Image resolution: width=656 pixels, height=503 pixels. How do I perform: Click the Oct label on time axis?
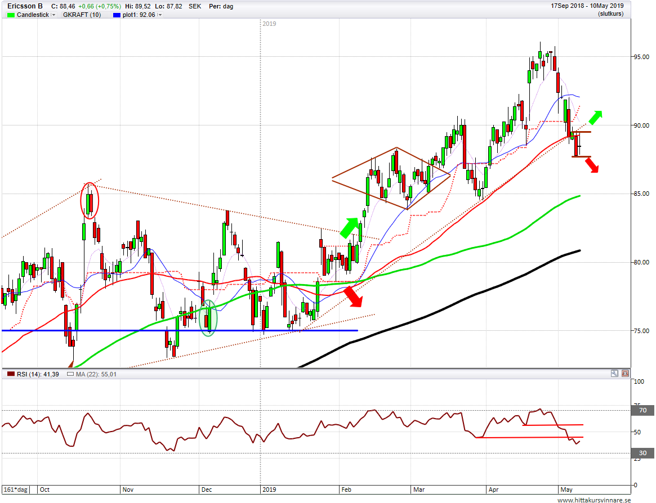(x=44, y=489)
